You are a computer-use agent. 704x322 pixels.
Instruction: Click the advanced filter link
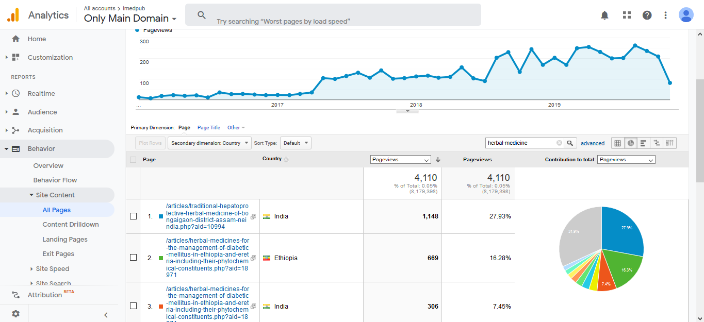click(x=592, y=143)
